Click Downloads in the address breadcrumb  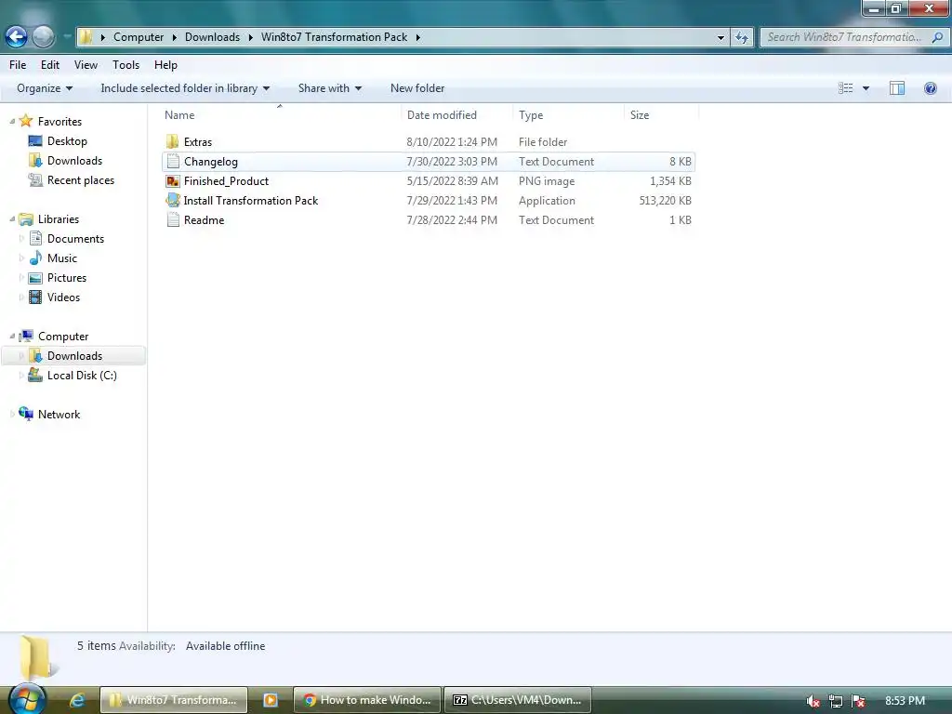212,37
